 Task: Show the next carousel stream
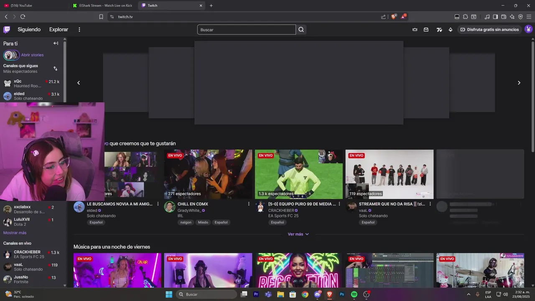(519, 83)
